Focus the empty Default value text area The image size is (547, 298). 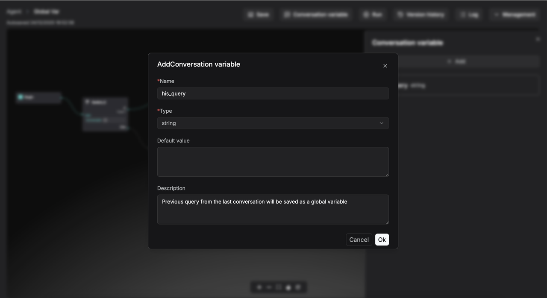tap(273, 162)
